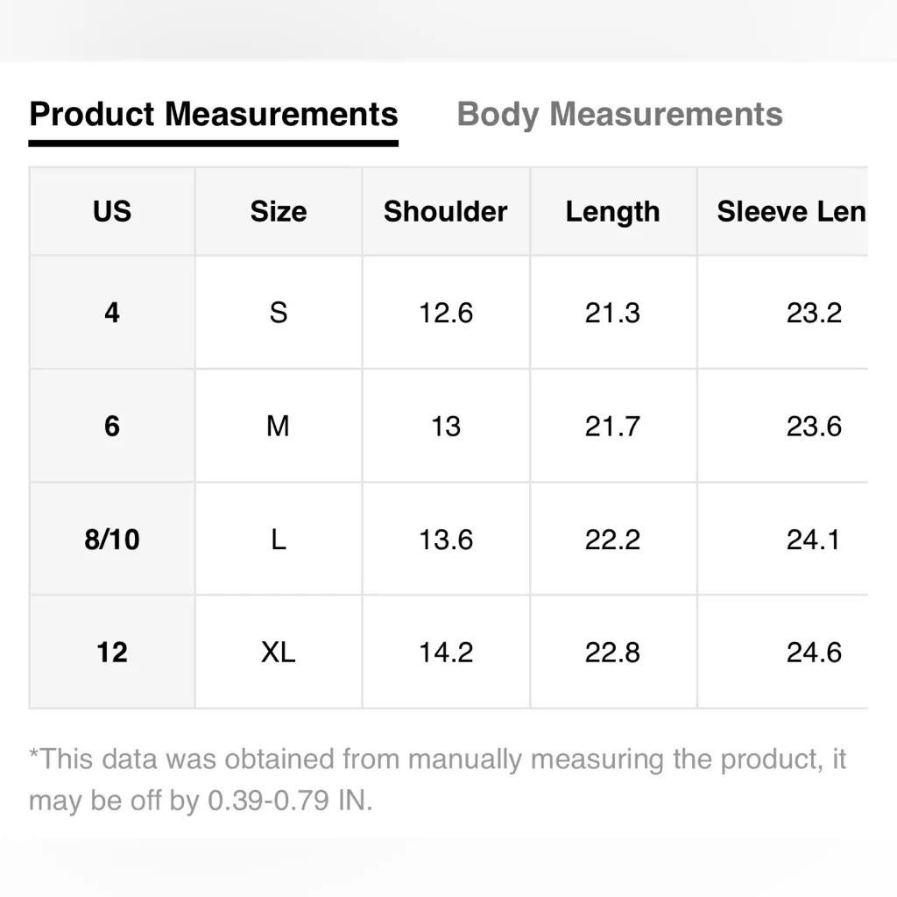Viewport: 897px width, 897px height.
Task: Select the shoulder measurement 14.2
Action: pyautogui.click(x=446, y=653)
